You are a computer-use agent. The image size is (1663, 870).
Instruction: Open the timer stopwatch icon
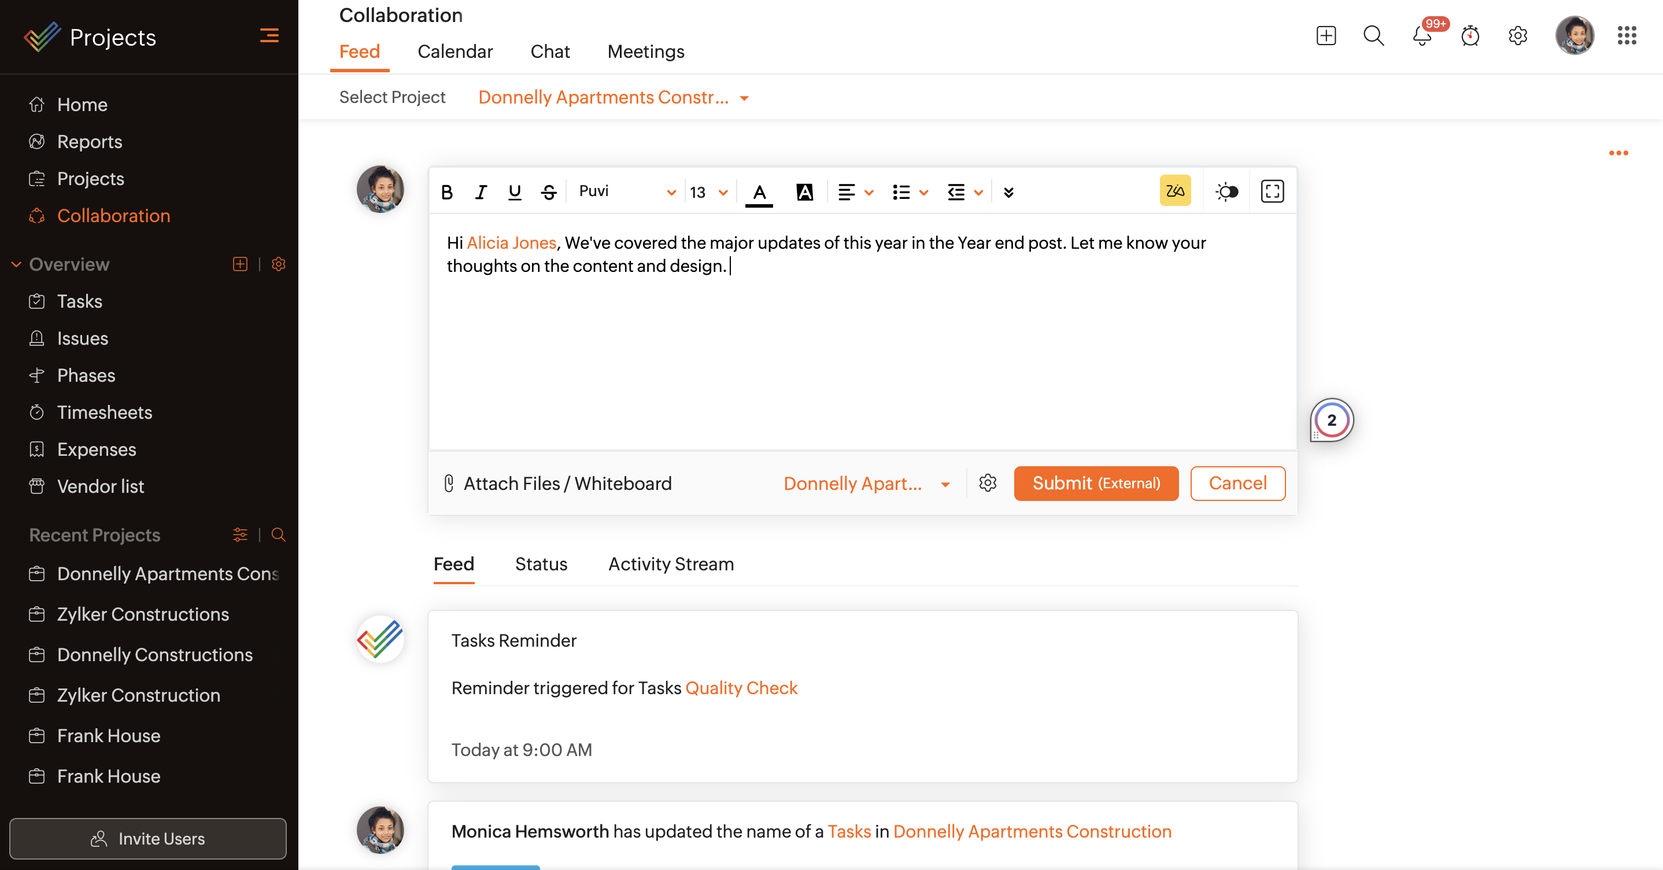(x=1470, y=35)
